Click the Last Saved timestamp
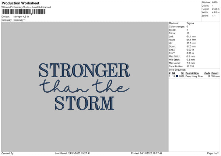 point(73,153)
